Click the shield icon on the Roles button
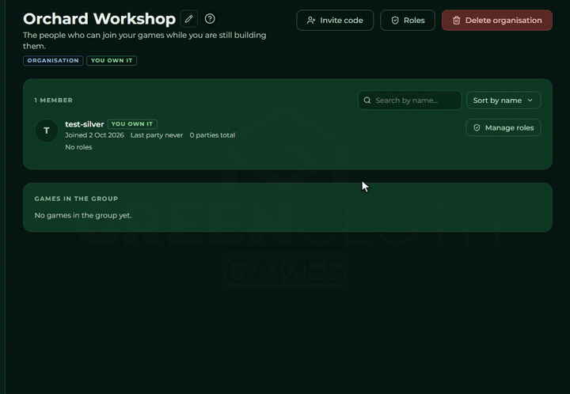 395,21
